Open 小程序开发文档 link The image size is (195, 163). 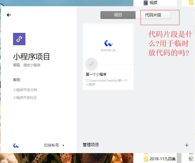pos(25,90)
